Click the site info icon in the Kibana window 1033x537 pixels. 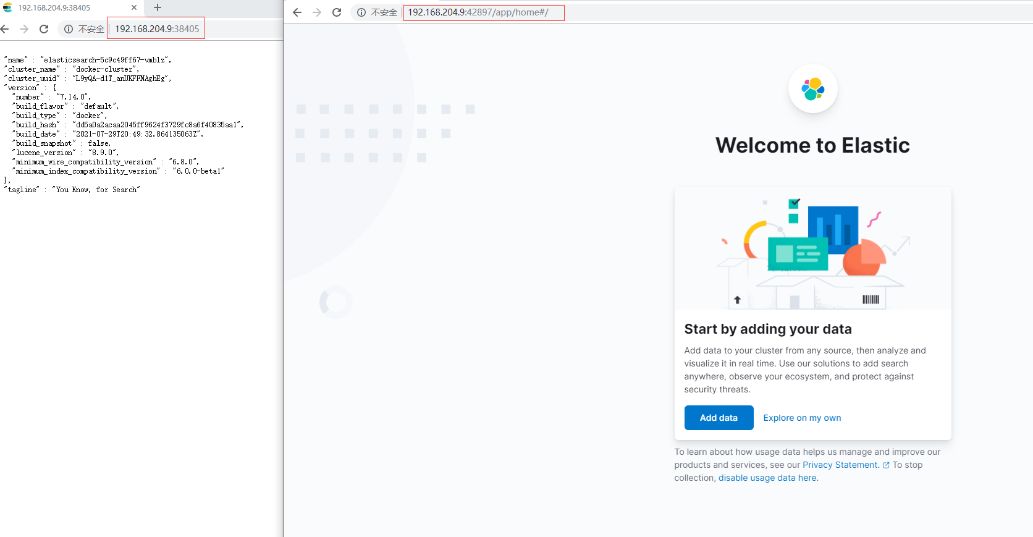click(361, 12)
